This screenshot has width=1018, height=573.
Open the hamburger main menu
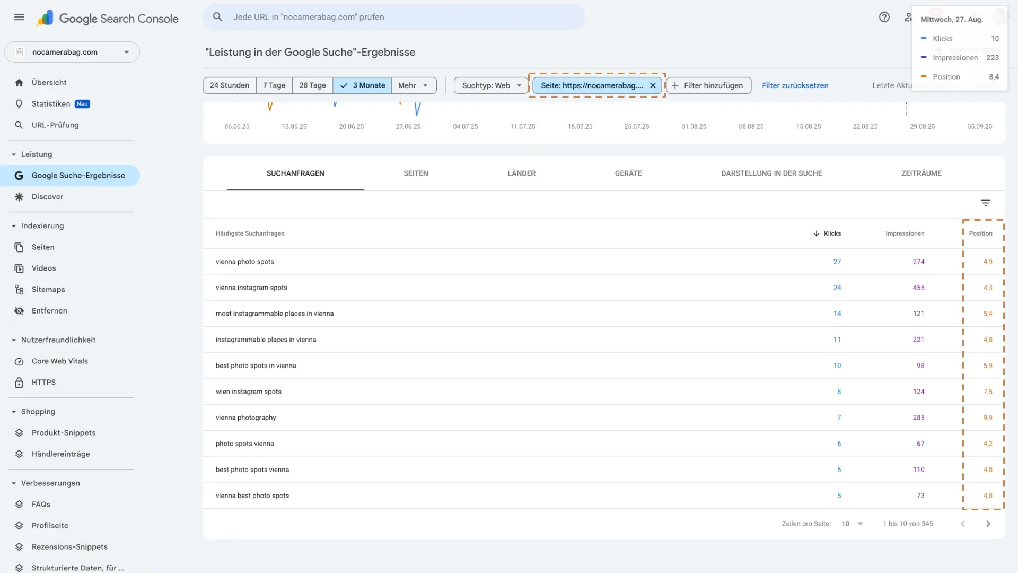tap(19, 17)
